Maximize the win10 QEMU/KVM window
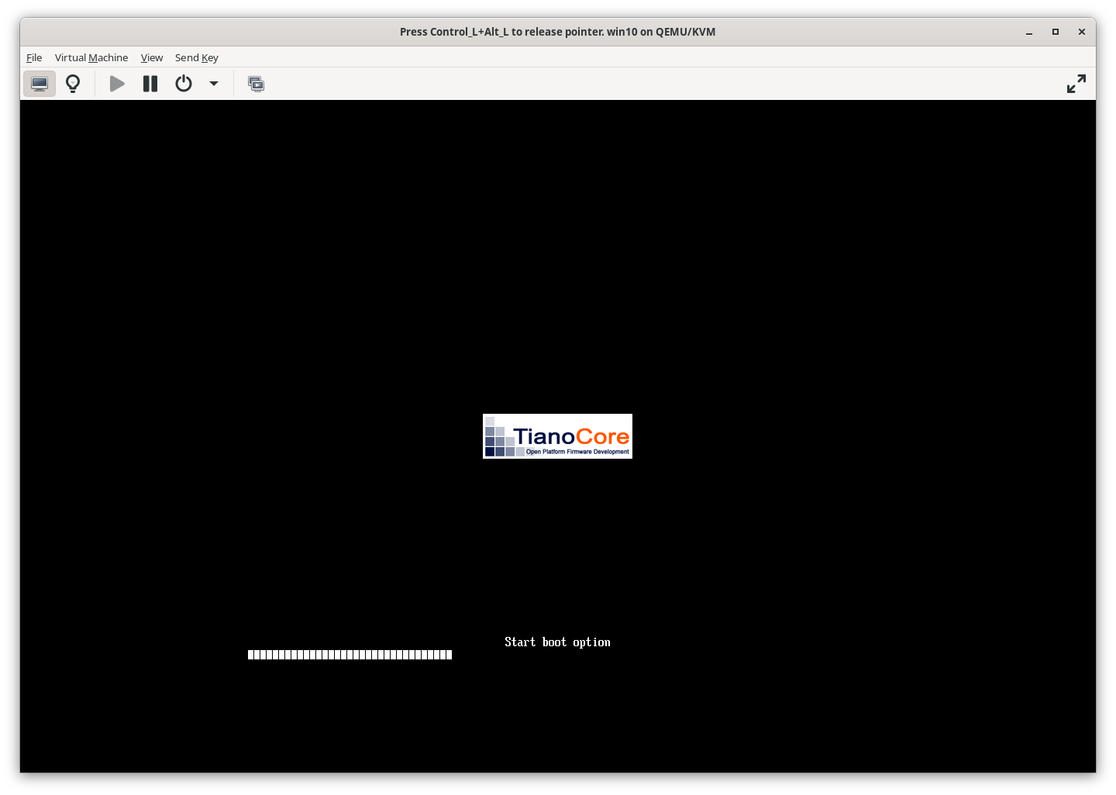Image resolution: width=1116 pixels, height=795 pixels. click(x=1055, y=32)
